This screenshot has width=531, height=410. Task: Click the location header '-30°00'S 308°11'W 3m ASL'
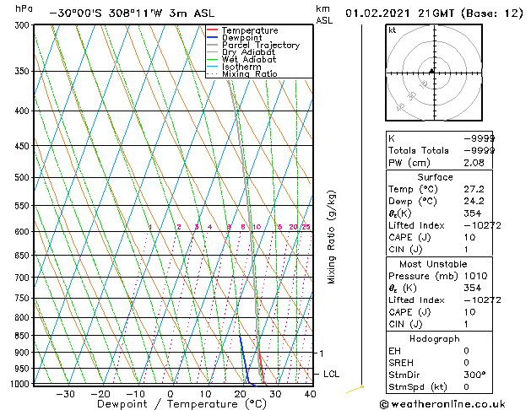[x=132, y=13]
